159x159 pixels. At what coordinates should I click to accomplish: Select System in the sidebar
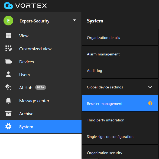[41, 126]
